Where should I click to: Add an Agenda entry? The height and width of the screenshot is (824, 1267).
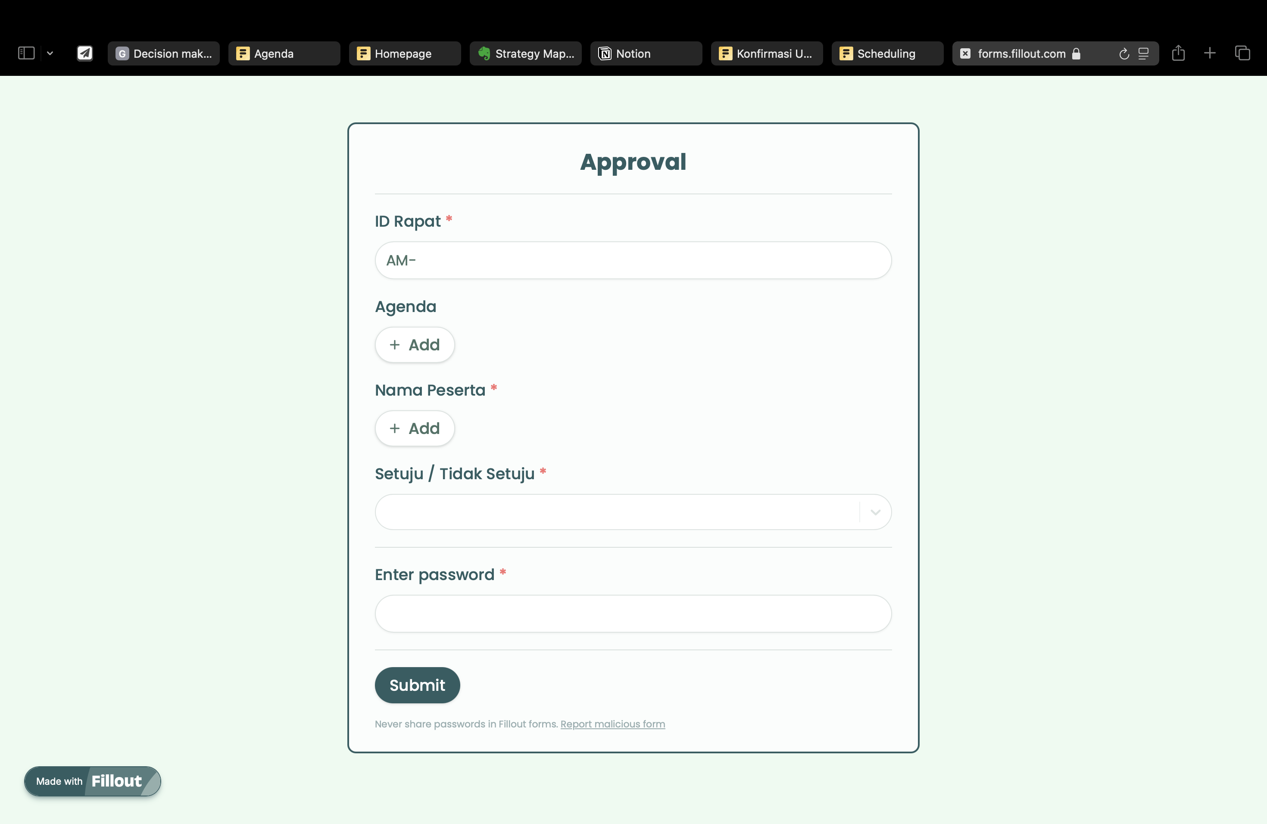pos(415,345)
